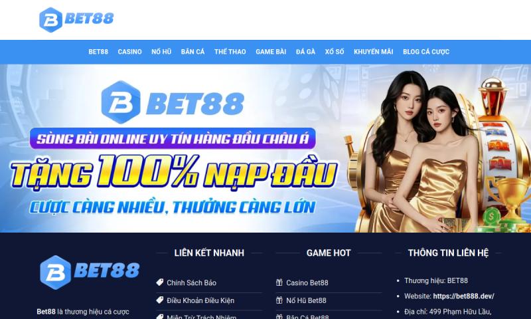Open the NỔ HŨ menu item
This screenshot has height=319, width=531.
pos(161,52)
